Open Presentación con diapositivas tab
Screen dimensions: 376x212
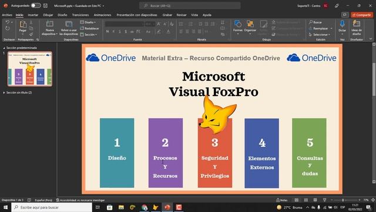click(x=137, y=15)
